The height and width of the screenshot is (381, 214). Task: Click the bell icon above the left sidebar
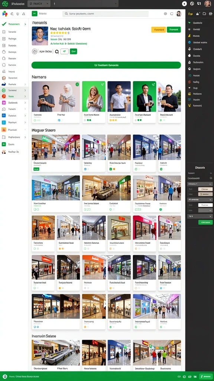(23, 14)
